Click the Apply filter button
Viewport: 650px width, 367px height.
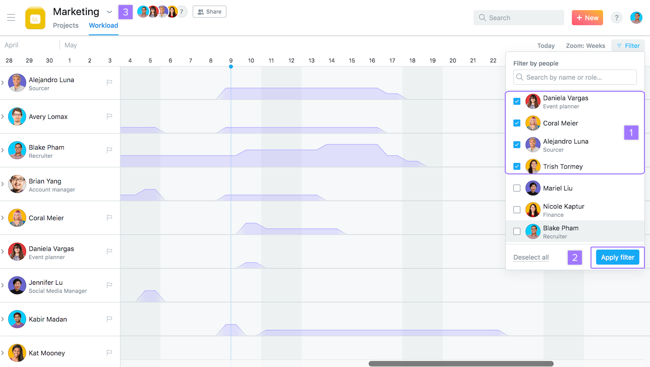pos(618,257)
